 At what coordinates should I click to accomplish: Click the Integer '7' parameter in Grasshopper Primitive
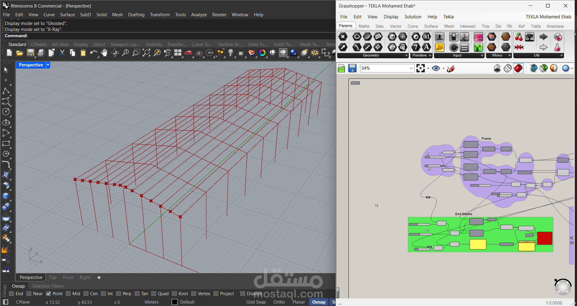[416, 47]
